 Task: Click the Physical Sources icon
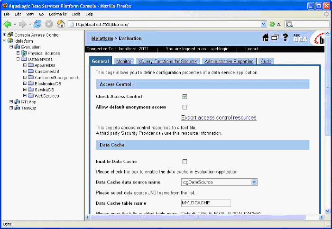click(x=24, y=53)
